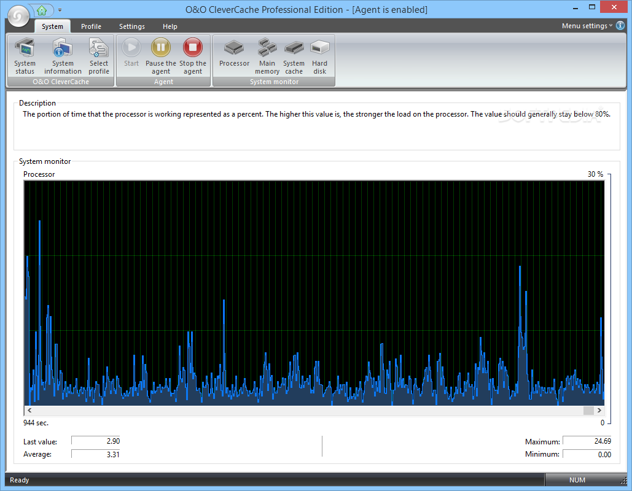
Task: Expand the quick access toolbar arrow
Action: (60, 10)
